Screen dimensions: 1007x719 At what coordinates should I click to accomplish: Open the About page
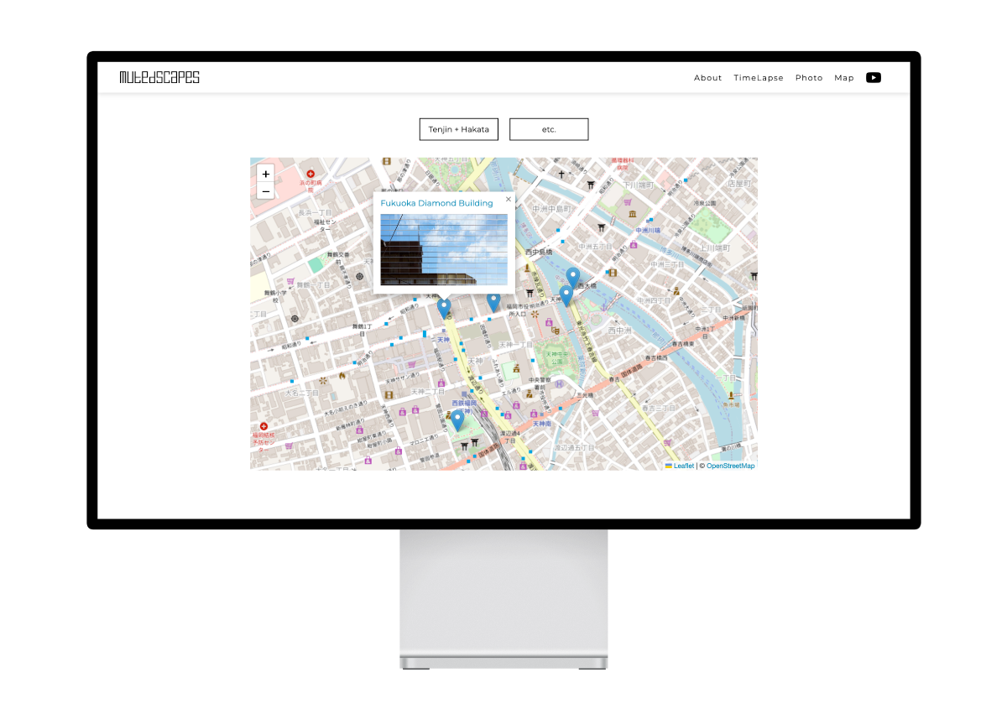point(707,78)
